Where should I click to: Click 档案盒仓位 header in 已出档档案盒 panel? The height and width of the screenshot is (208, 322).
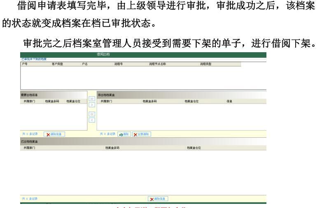tap(194, 148)
